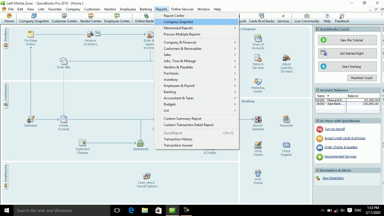The image size is (384, 216).
Task: Select Report Center menu entry
Action: (197, 16)
